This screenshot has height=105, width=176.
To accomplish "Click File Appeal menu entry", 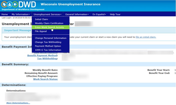I will tap(41, 31).
